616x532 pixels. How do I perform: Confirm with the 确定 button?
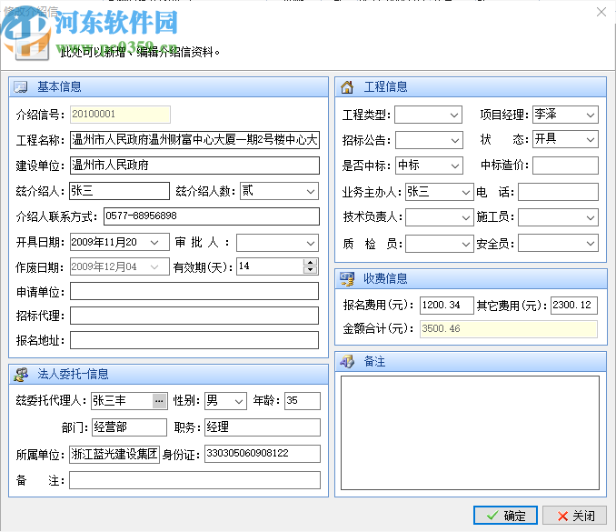(x=505, y=515)
